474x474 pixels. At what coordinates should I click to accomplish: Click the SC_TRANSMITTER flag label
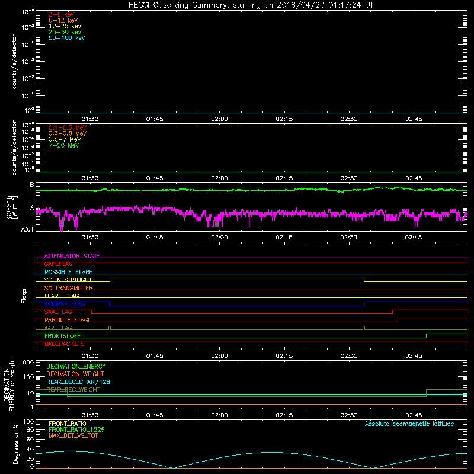coord(68,288)
